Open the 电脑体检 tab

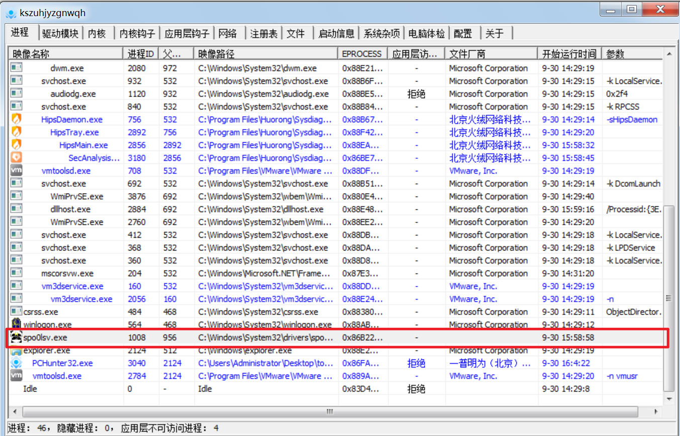click(426, 34)
